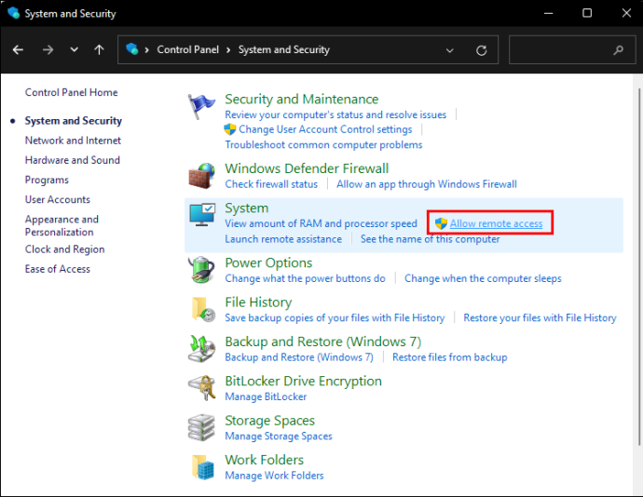Click the Windows Defender Firewall brick wall icon
The image size is (643, 497).
pyautogui.click(x=201, y=176)
